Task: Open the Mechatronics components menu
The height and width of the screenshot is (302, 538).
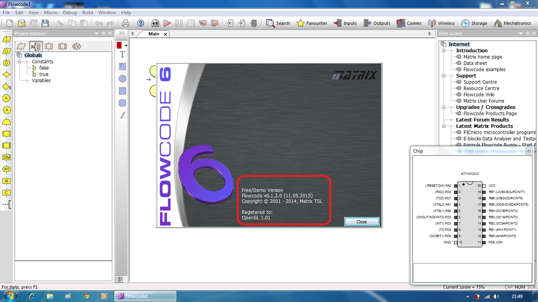Action: 512,23
